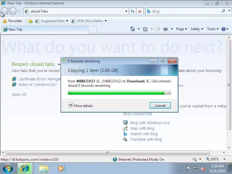Click the green copy progress bar

pos(119,93)
